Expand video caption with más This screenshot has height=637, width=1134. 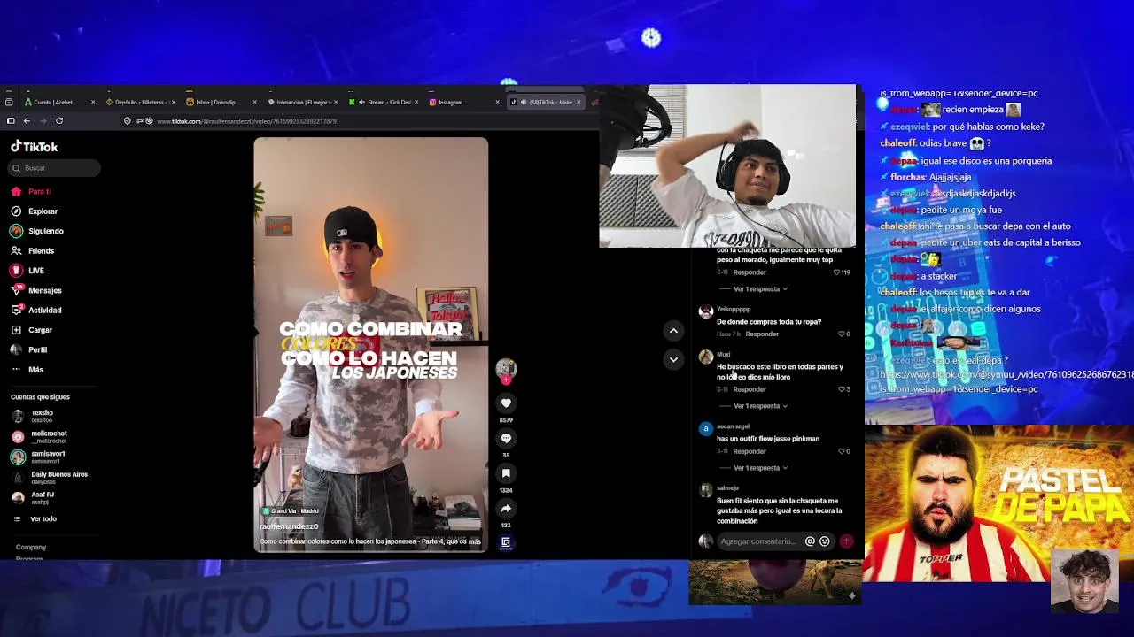pyautogui.click(x=475, y=541)
